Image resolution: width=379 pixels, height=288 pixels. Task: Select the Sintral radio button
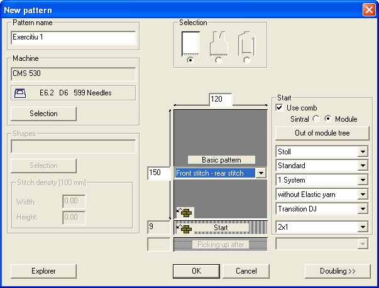[316, 119]
